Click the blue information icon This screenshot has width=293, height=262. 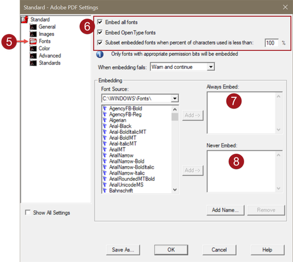100,55
